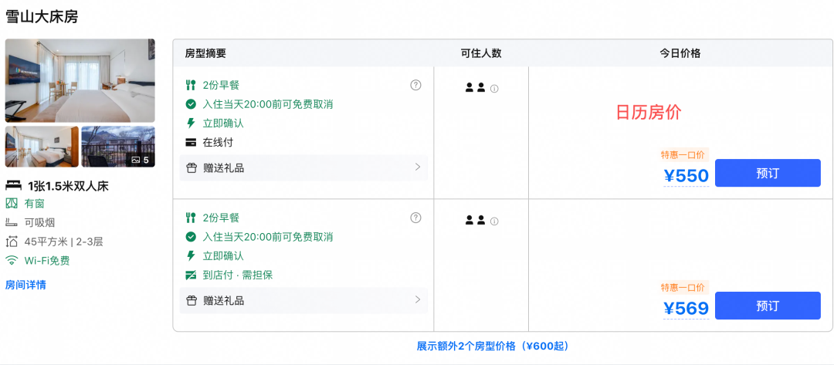Screen dimensions: 834x365
Task: Book the ¥550 room with 预订
Action: click(768, 173)
